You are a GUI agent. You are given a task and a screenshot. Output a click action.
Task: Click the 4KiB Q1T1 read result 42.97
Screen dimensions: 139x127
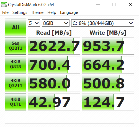(54, 102)
